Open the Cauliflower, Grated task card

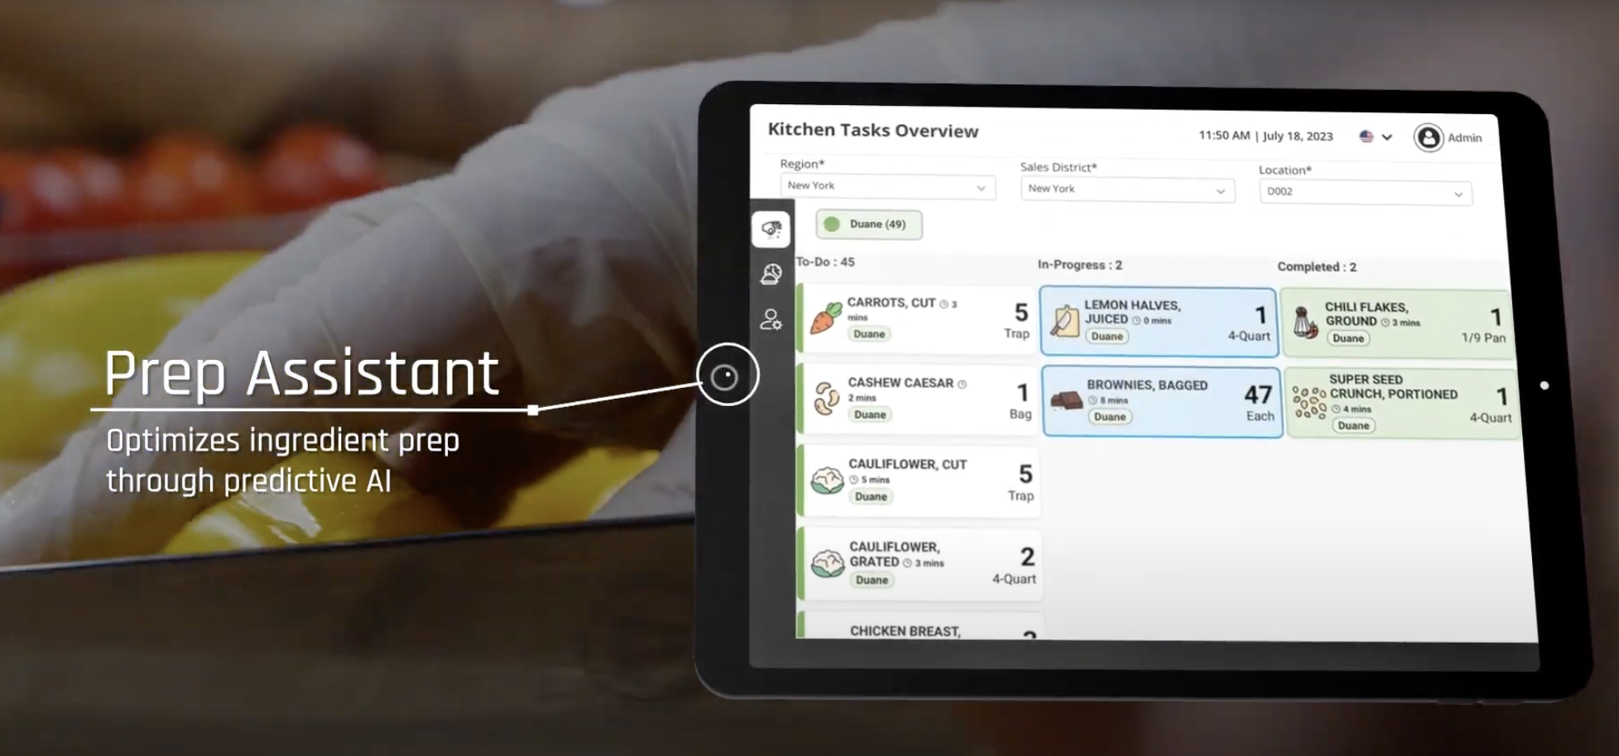coord(920,563)
